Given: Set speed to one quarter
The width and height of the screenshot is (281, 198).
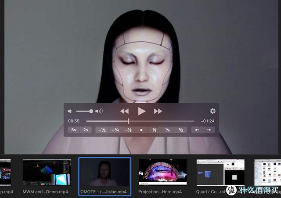Looking at the screenshot, I should (x=168, y=130).
